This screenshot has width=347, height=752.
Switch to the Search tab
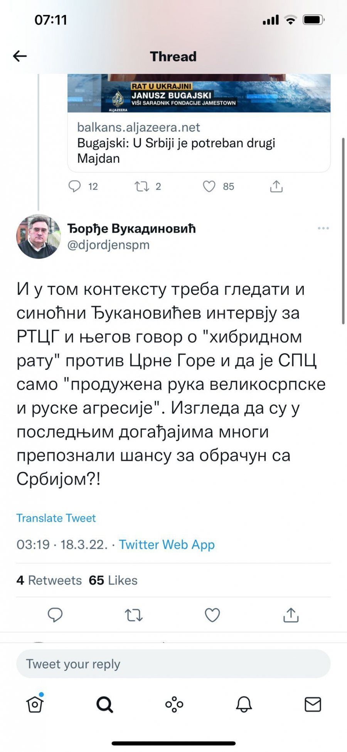pyautogui.click(x=104, y=704)
